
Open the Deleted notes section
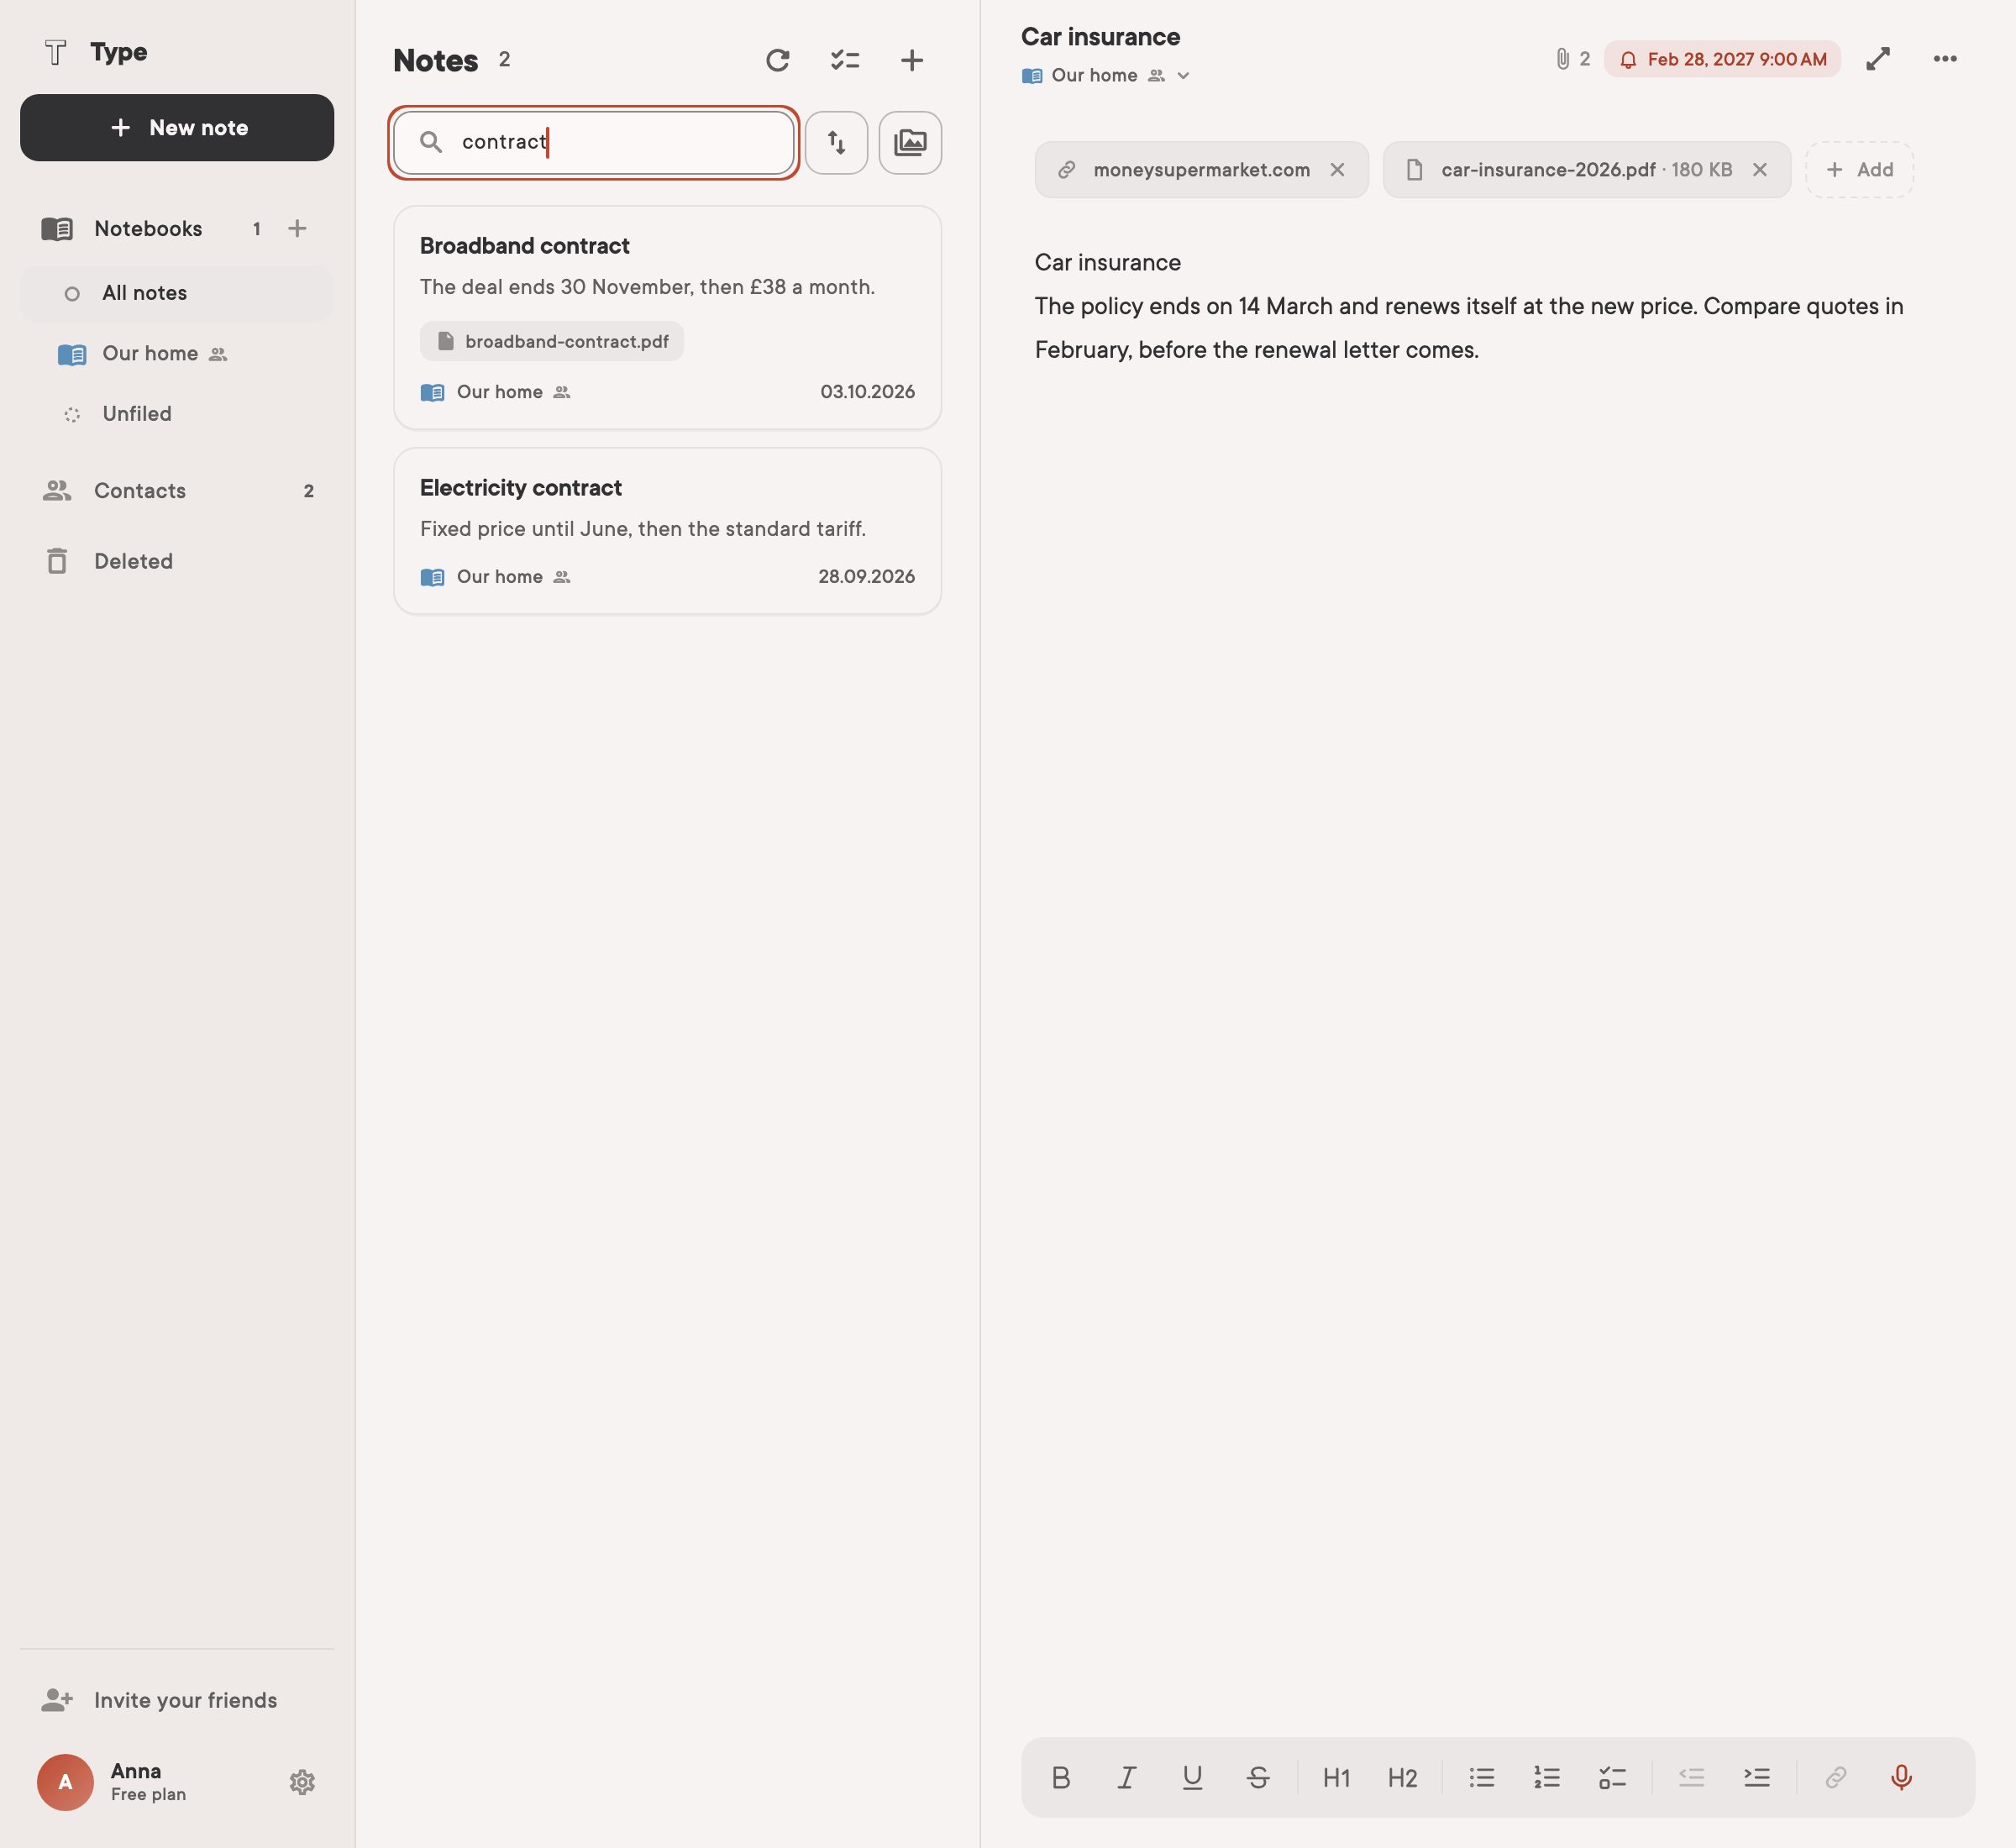pyautogui.click(x=177, y=561)
